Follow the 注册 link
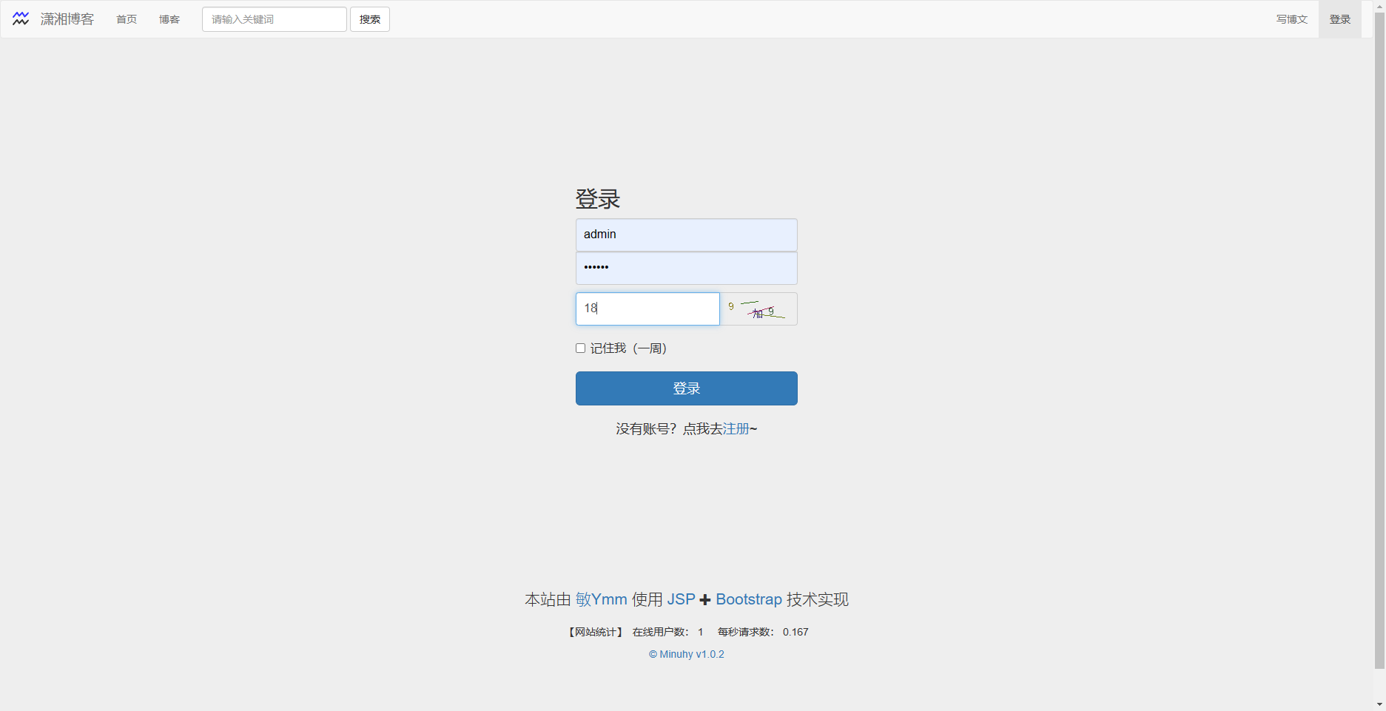Screen dimensions: 1386x711 (x=736, y=429)
